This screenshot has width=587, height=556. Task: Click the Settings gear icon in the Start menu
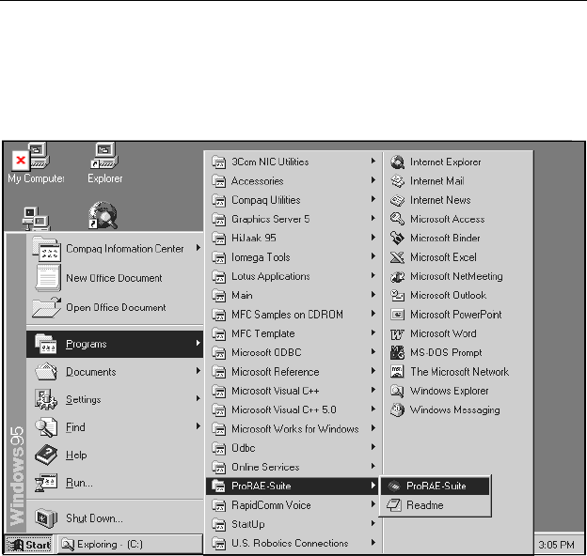(46, 399)
